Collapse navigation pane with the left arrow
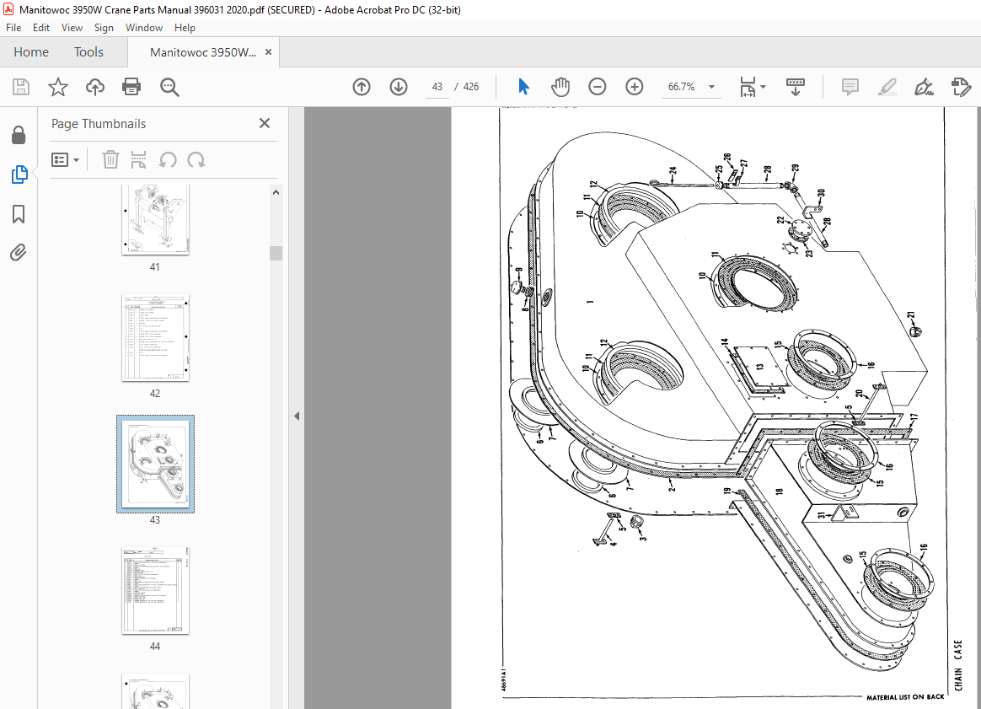 click(x=297, y=416)
